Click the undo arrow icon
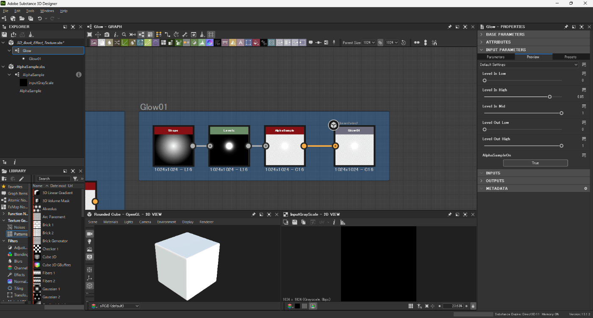This screenshot has height=318, width=593. (40, 19)
